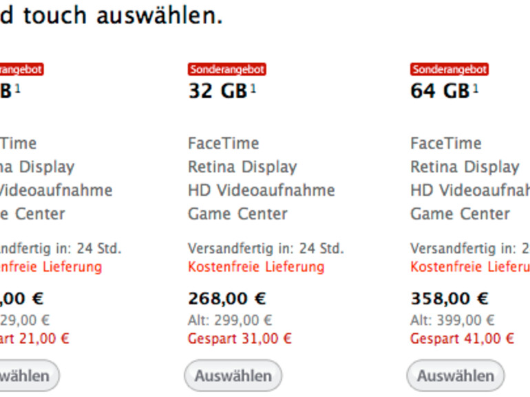The width and height of the screenshot is (530, 397).
Task: Open footnote 1 next to 64 GB
Action: [x=476, y=88]
